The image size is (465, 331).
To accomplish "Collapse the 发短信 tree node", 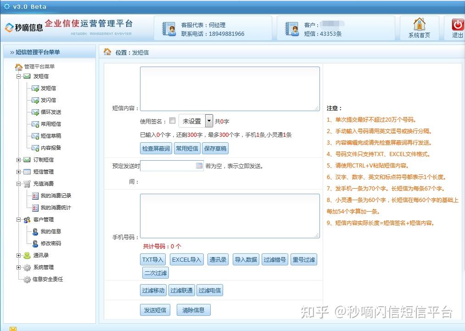I will [18, 77].
